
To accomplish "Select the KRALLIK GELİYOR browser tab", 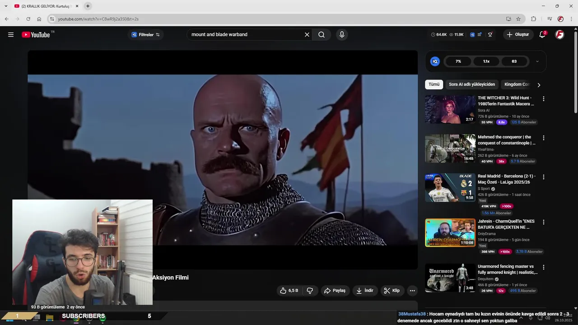I will (x=46, y=6).
